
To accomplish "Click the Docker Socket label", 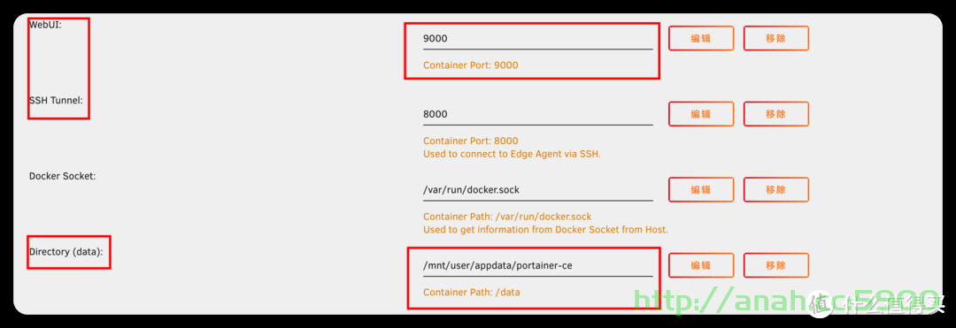I will [x=62, y=176].
